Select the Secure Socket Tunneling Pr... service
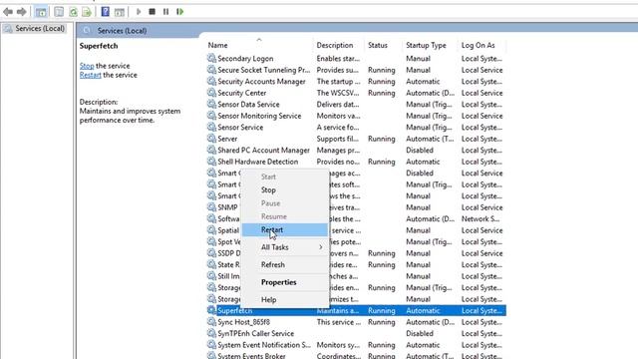The image size is (638, 359). coord(263,70)
